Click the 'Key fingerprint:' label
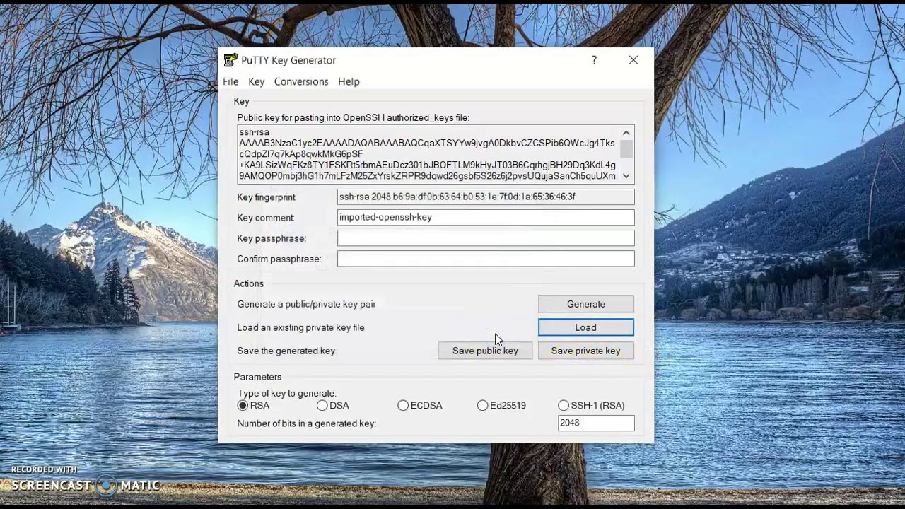 tap(267, 197)
